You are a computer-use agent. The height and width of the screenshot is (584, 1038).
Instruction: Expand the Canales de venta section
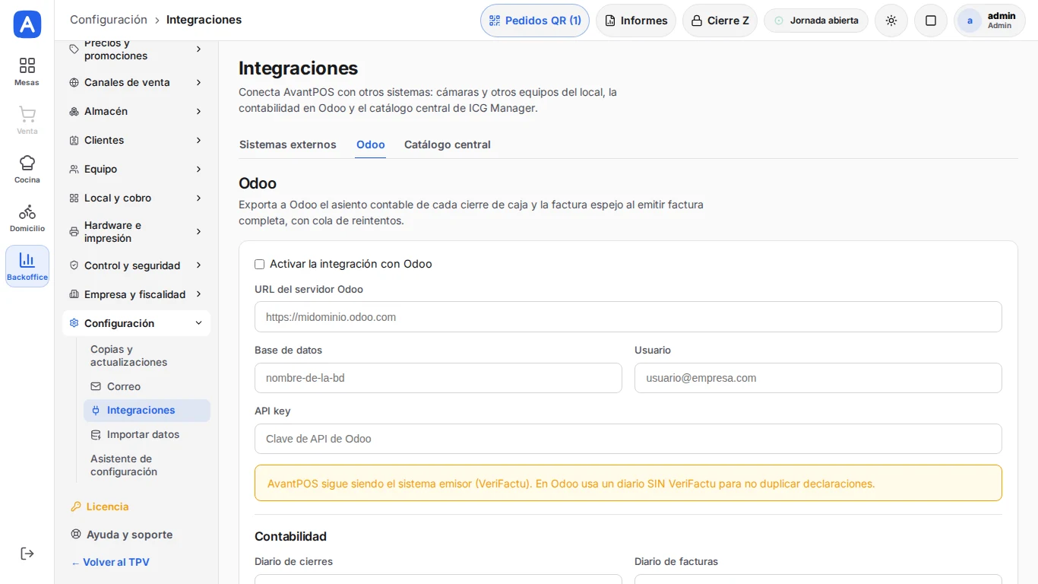coord(136,82)
